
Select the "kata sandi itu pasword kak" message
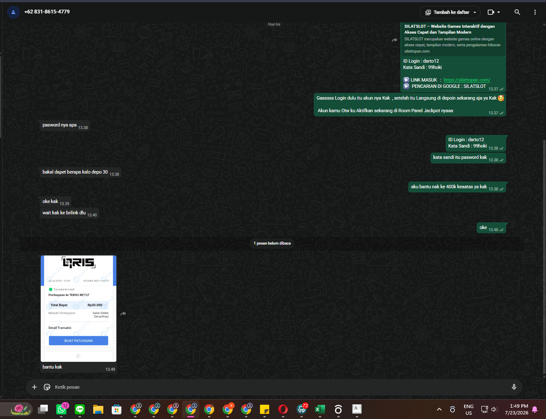468,158
